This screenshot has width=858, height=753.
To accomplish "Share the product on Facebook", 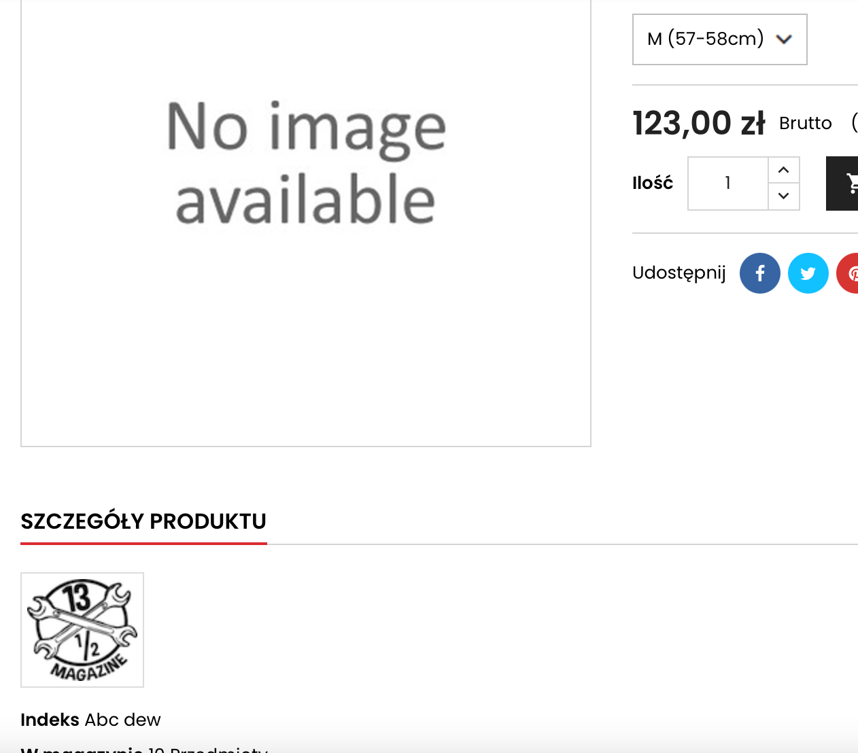I will coord(759,273).
